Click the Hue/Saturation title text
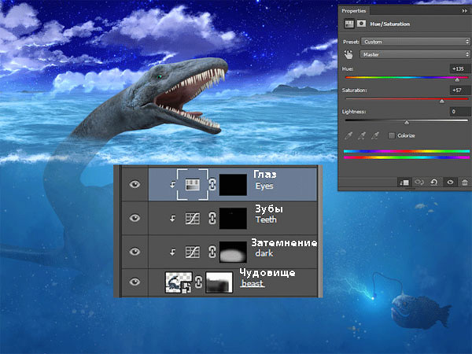Image resolution: width=472 pixels, height=354 pixels. (390, 24)
